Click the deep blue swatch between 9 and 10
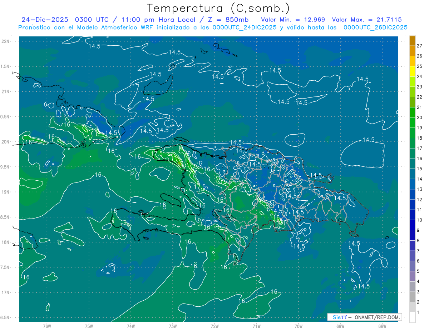This screenshot has height=331, width=429. [412, 225]
